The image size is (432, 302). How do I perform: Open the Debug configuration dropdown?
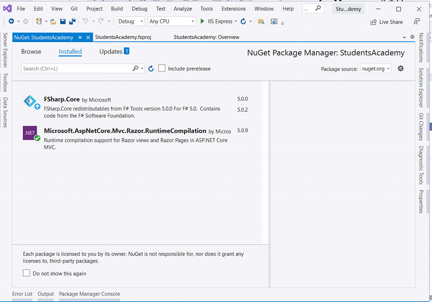click(x=130, y=21)
